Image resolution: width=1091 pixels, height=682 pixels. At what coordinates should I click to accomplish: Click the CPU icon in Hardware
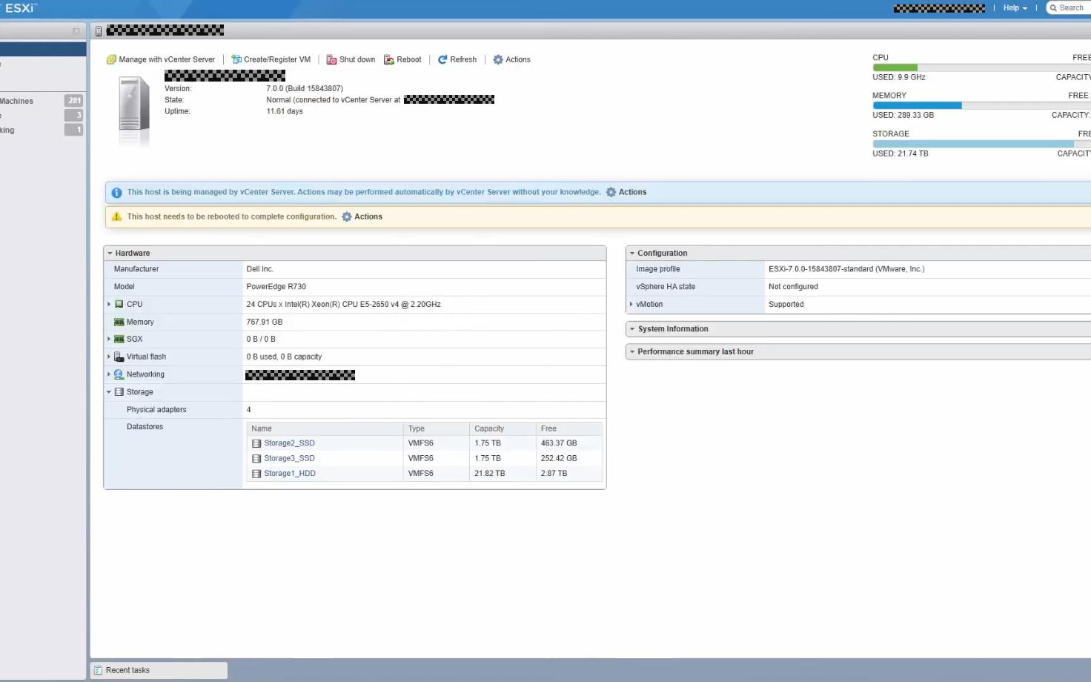(119, 304)
